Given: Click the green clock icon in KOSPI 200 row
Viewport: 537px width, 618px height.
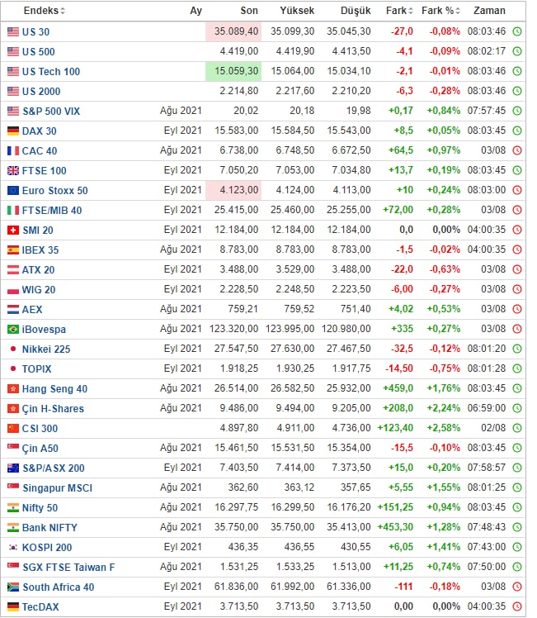Looking at the screenshot, I should point(517,547).
